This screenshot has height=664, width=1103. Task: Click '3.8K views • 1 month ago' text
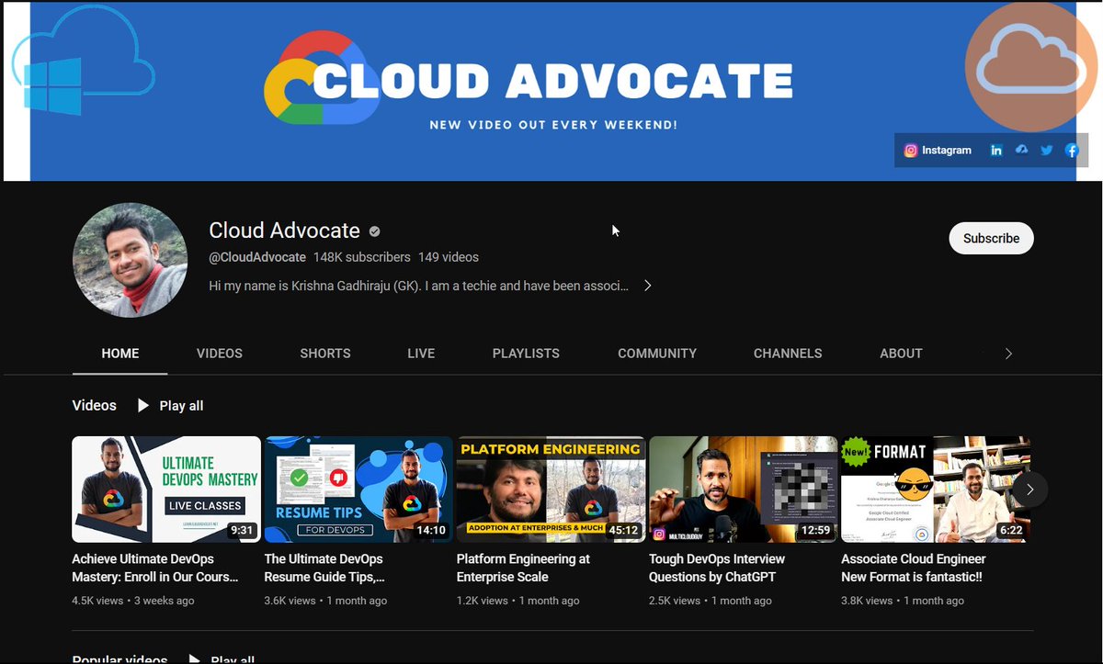903,601
